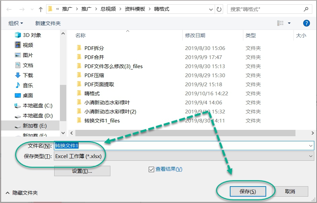Click 嗨格式 in the breadcrumb path
This screenshot has height=203, width=317.
point(162,9)
